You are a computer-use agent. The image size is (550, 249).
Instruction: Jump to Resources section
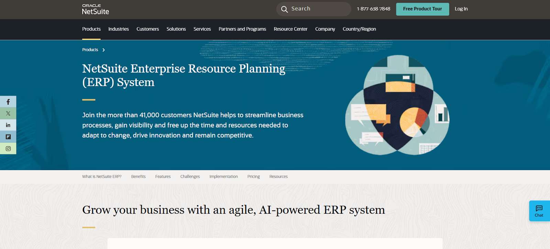(x=278, y=177)
